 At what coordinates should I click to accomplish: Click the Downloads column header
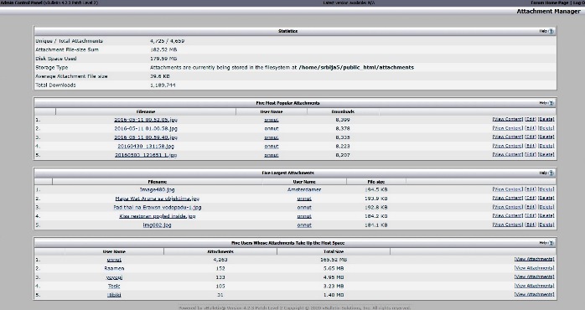[x=343, y=111]
